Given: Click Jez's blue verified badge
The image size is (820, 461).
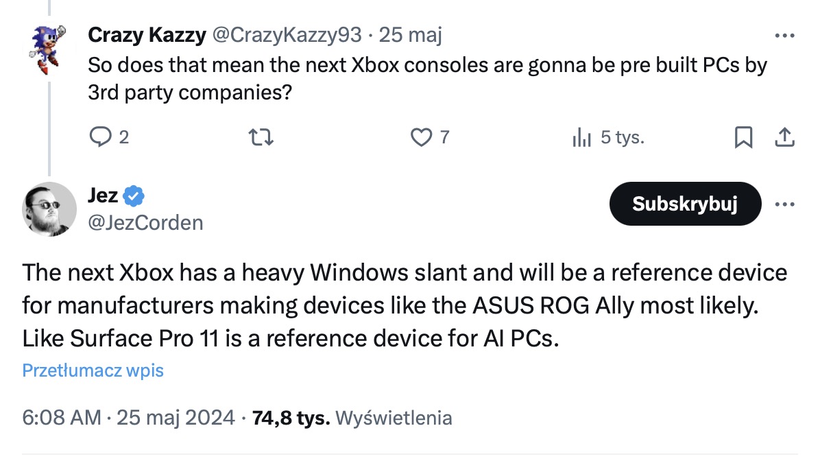Looking at the screenshot, I should pyautogui.click(x=134, y=196).
